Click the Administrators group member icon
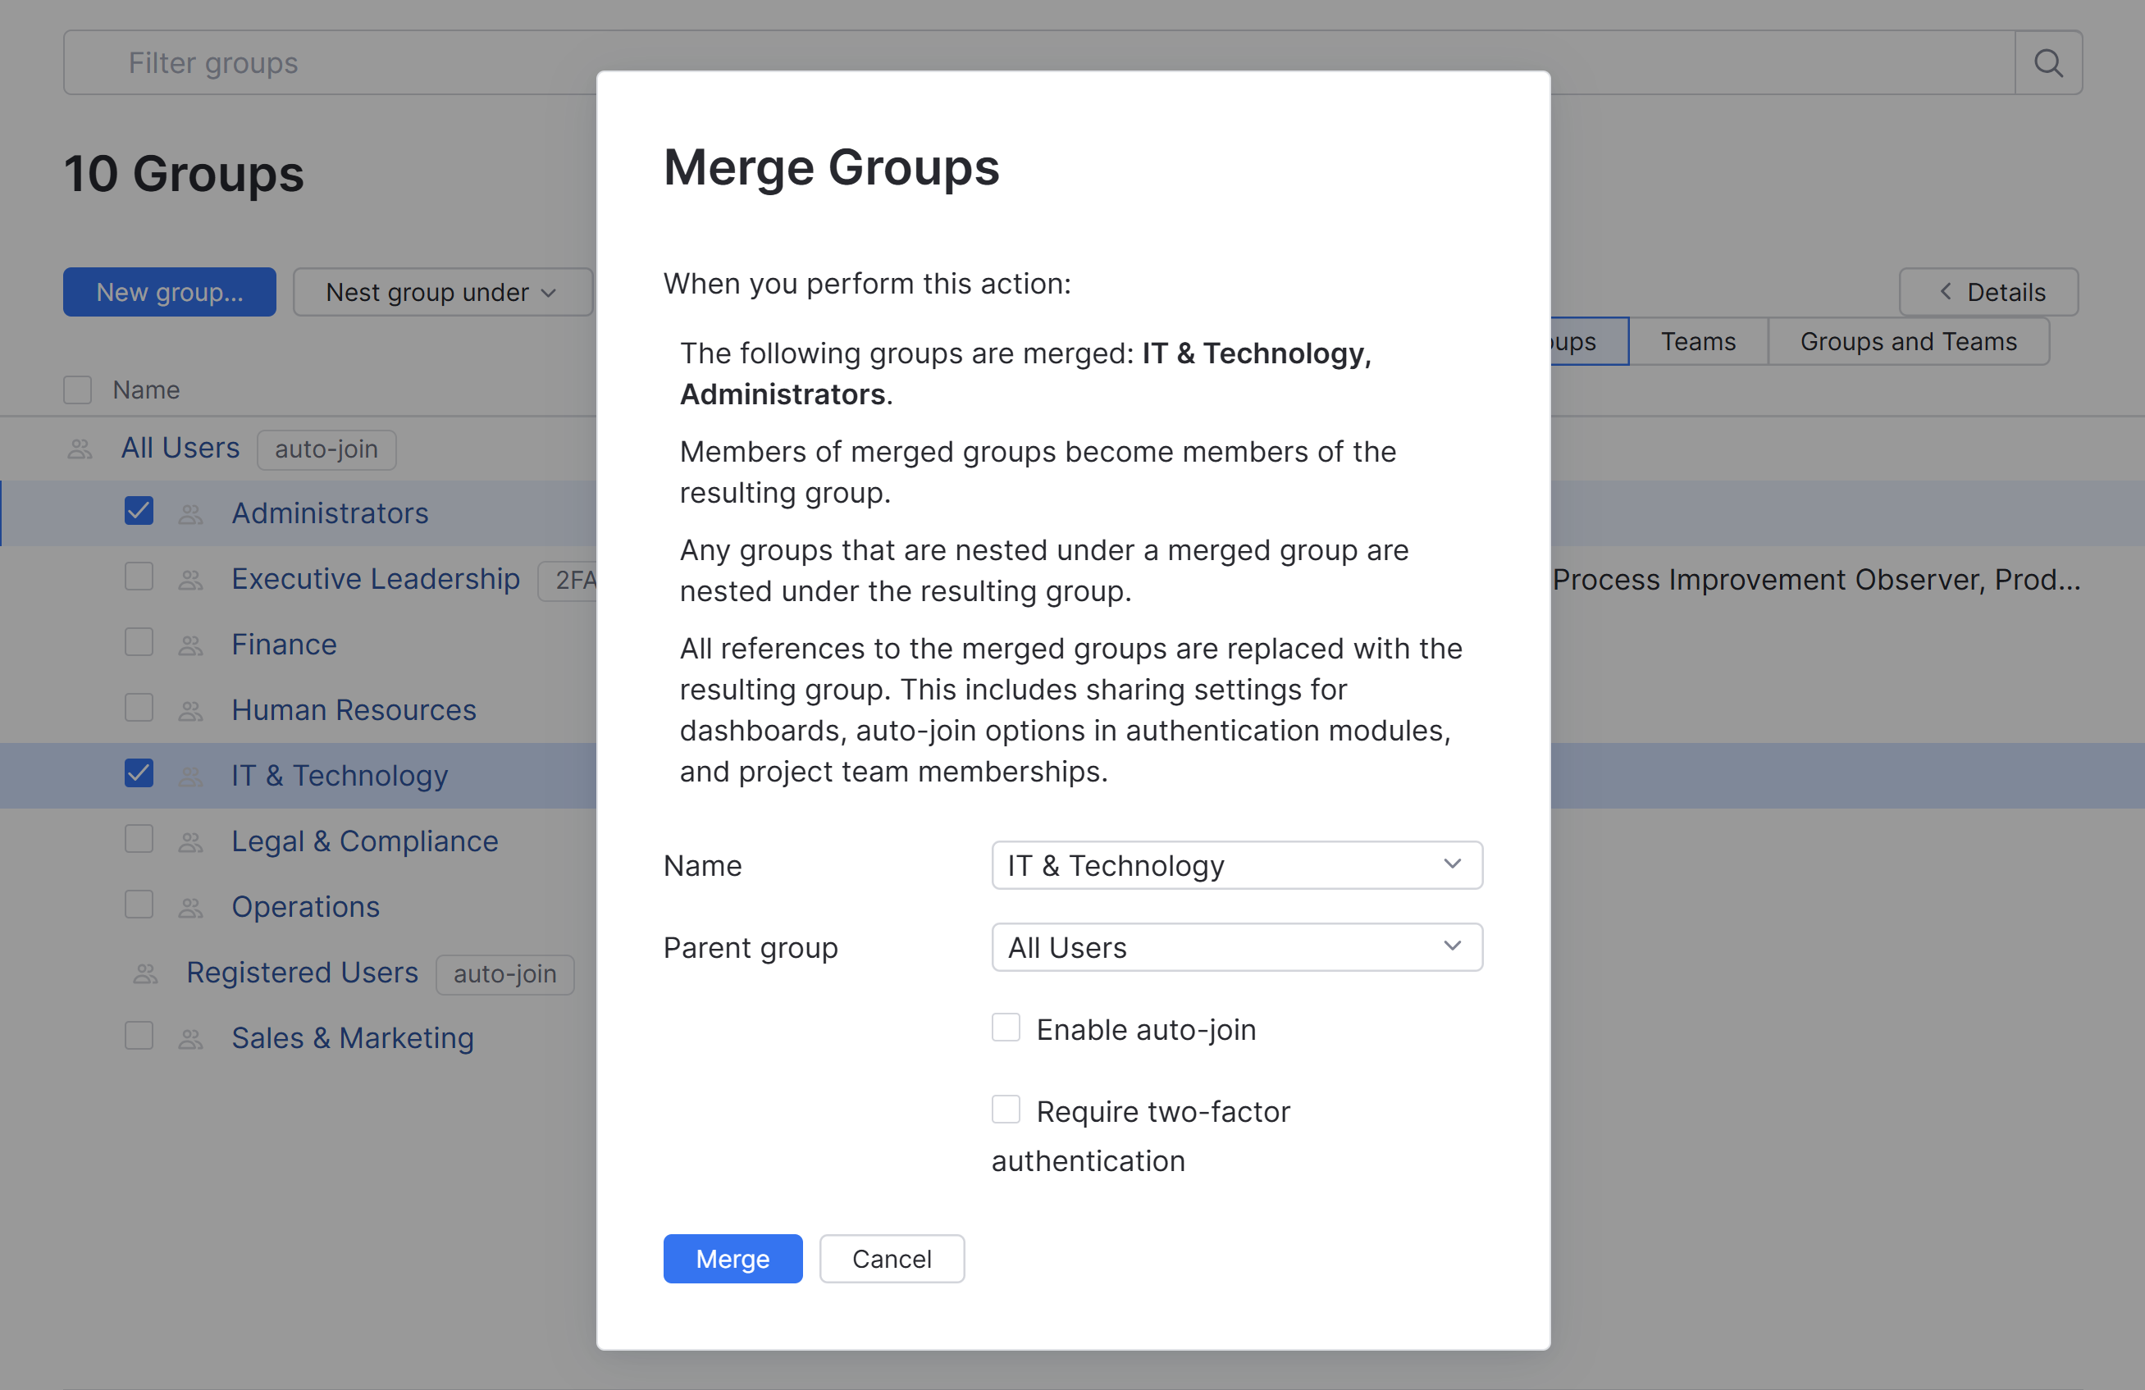The image size is (2145, 1390). [x=190, y=513]
